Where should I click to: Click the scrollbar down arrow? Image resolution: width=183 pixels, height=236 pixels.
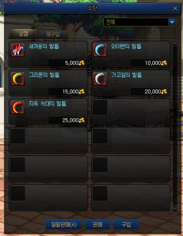[175, 208]
